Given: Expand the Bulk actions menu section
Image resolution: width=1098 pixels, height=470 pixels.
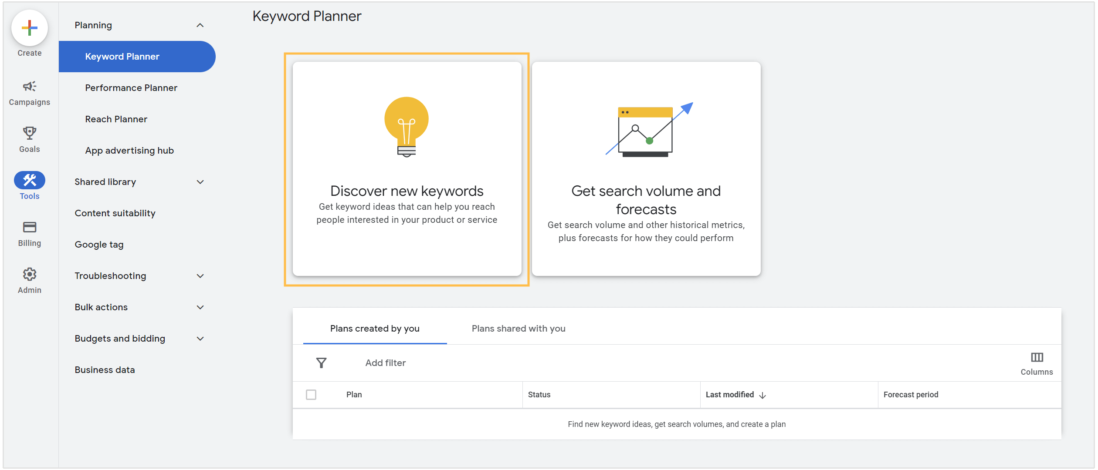Looking at the screenshot, I should tap(198, 307).
